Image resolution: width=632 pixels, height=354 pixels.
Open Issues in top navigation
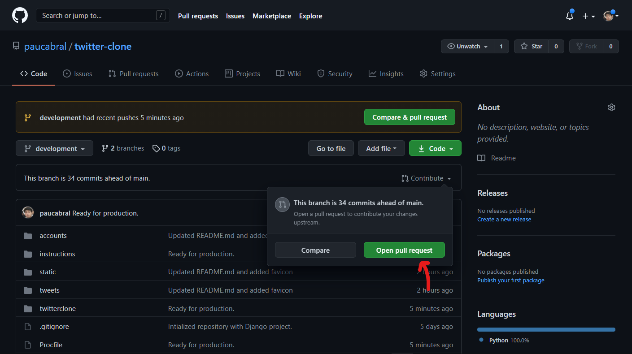point(235,16)
